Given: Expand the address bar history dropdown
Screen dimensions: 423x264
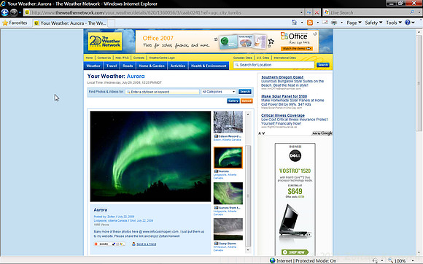Looking at the screenshot, I should coord(301,12).
